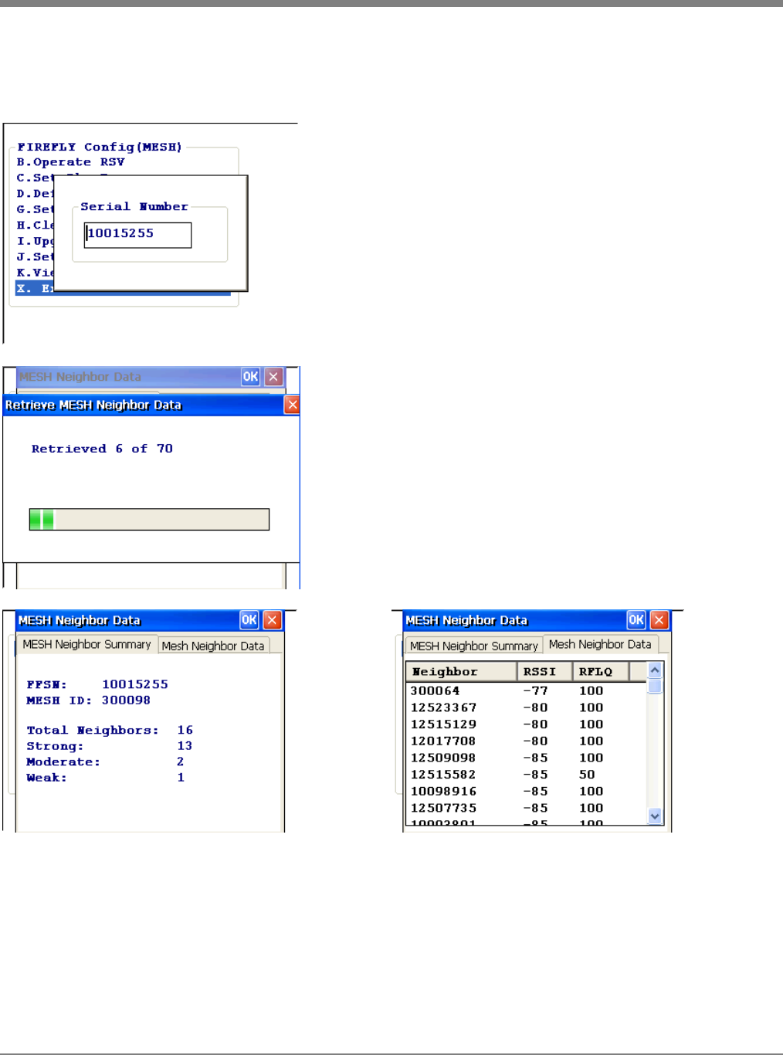Click the retrieval progress bar
783x1055 pixels.
pos(149,519)
